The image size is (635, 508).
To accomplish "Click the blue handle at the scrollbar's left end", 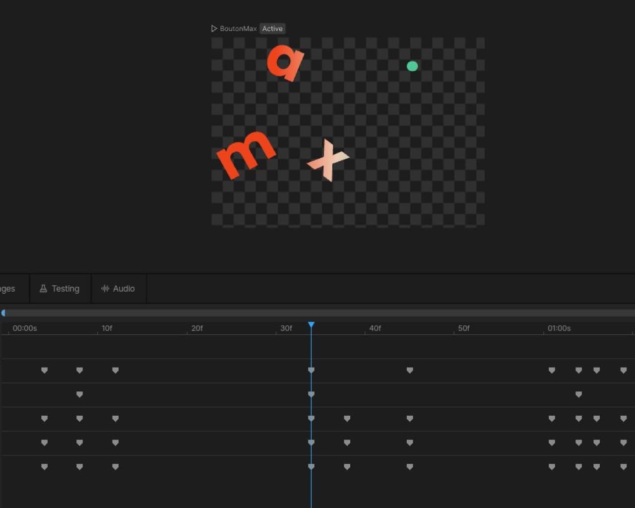I will [3, 313].
